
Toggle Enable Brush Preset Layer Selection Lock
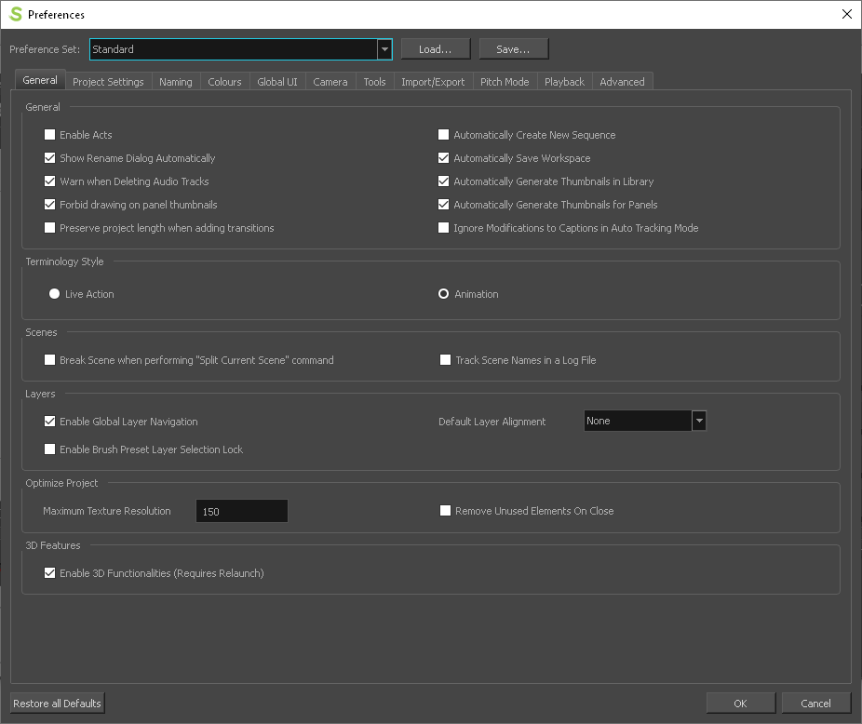tap(49, 449)
